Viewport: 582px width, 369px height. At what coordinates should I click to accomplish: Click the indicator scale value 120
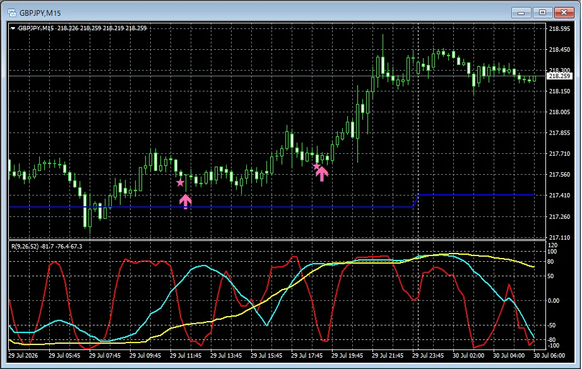(x=553, y=245)
